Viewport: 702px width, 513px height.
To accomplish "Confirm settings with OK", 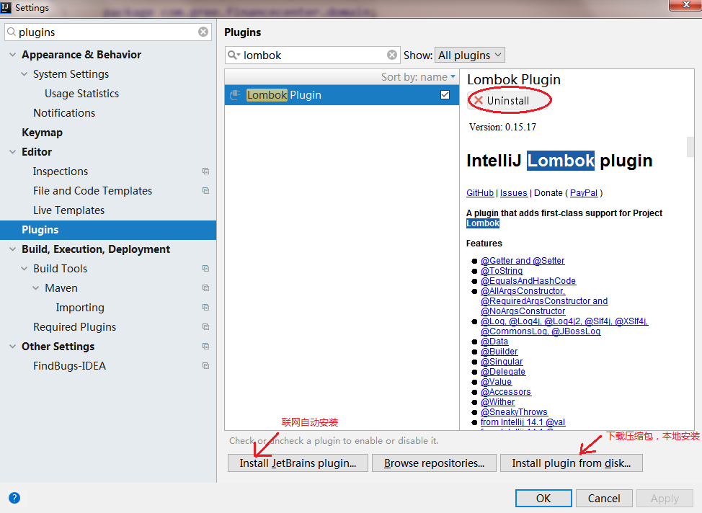I will 543,498.
